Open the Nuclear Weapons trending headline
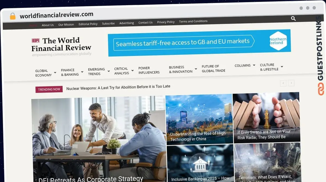Viewport: 326px width, 182px height. click(x=118, y=87)
